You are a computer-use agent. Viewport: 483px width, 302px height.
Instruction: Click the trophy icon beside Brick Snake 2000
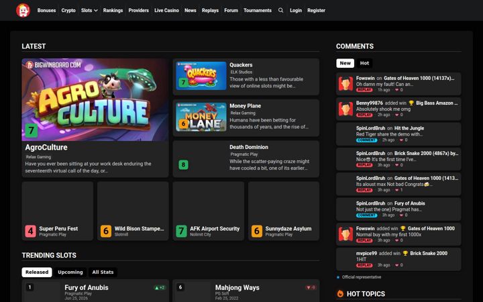coord(405,253)
